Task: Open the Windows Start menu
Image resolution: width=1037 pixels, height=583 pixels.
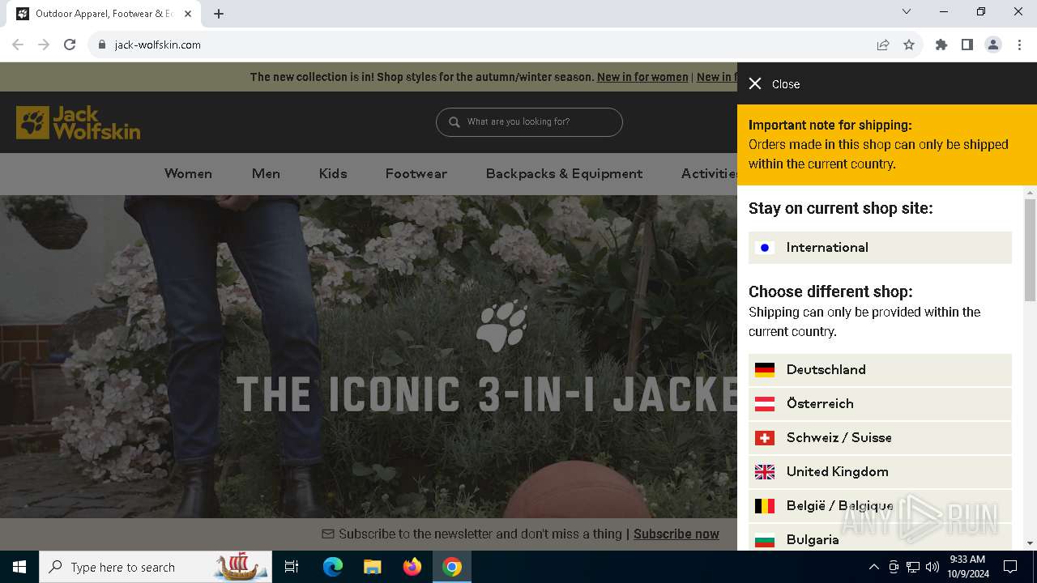Action: [x=19, y=567]
